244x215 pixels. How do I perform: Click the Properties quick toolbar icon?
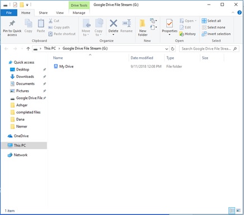pyautogui.click(x=15, y=4)
